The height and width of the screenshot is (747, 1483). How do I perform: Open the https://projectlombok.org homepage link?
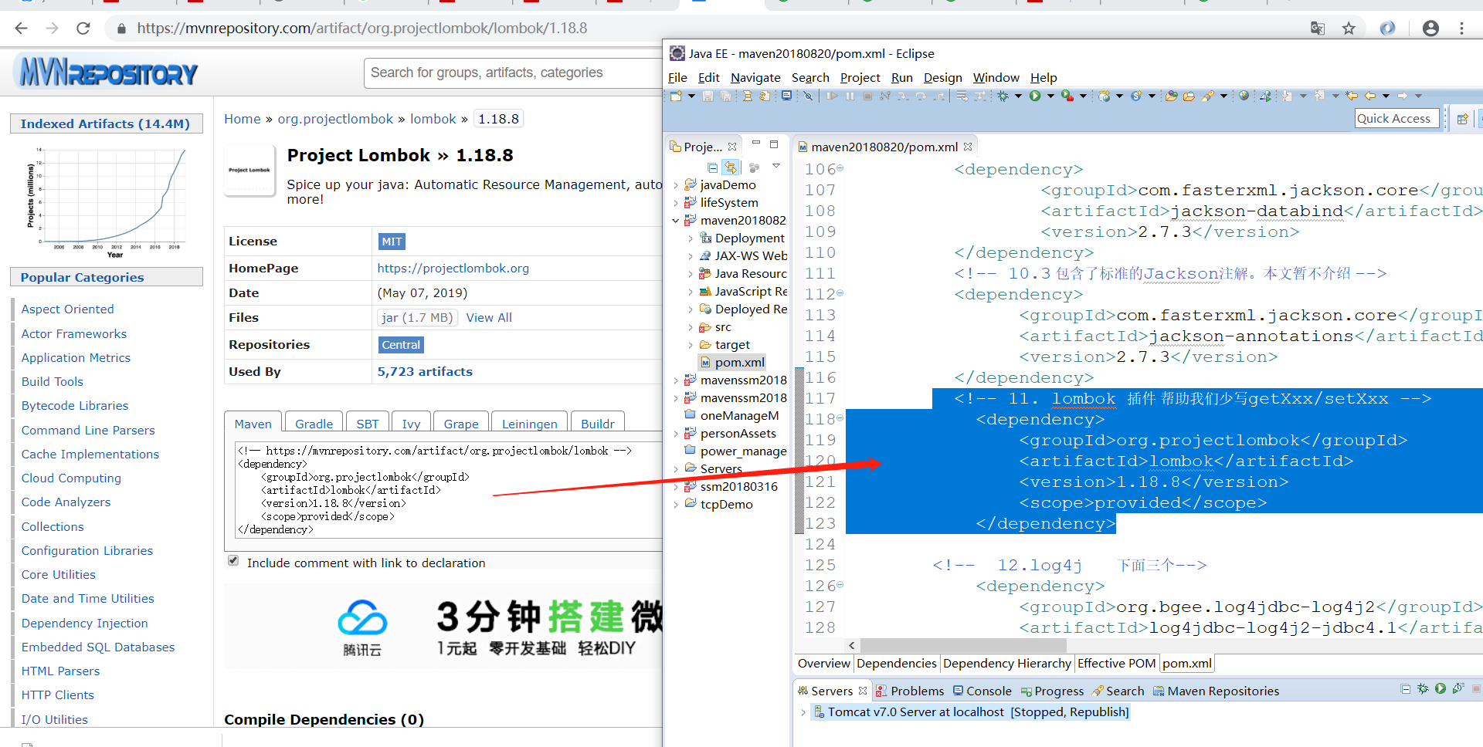[453, 269]
